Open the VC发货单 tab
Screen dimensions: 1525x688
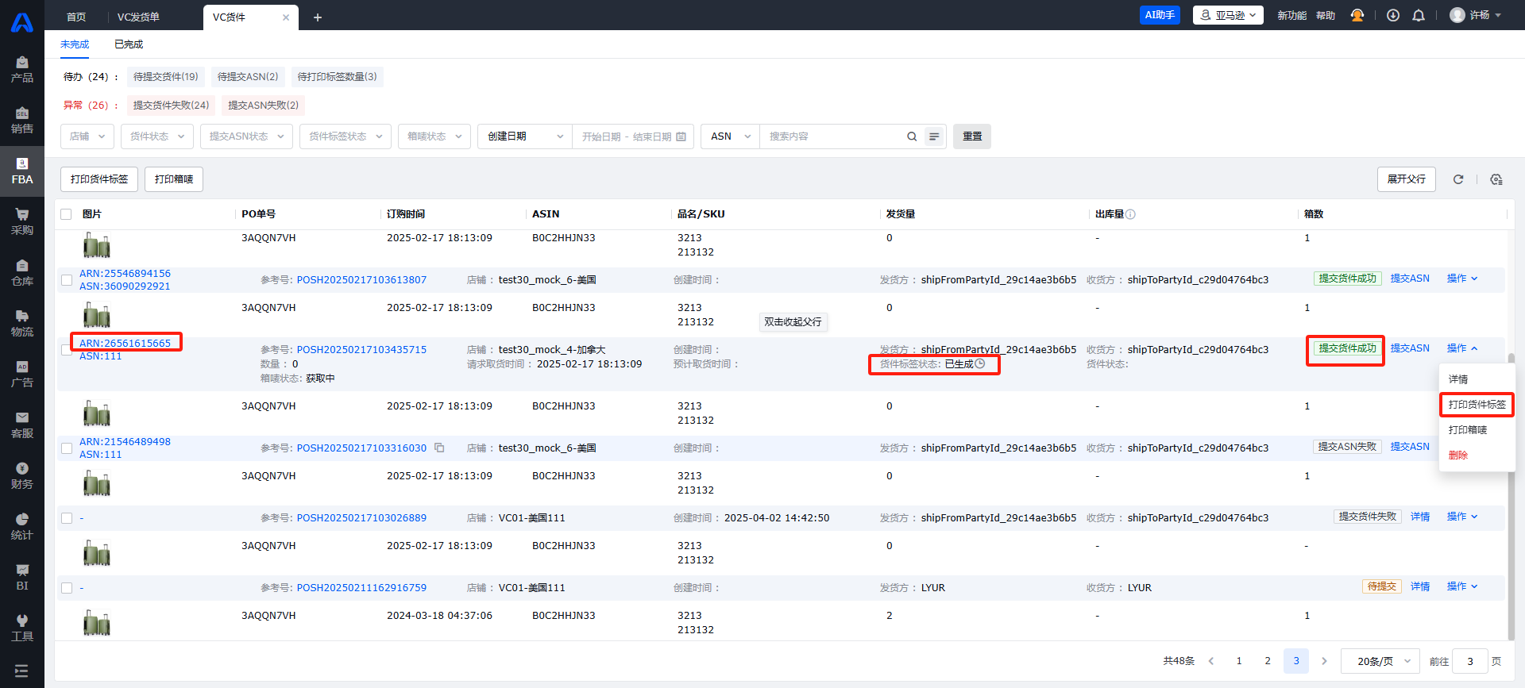point(138,17)
